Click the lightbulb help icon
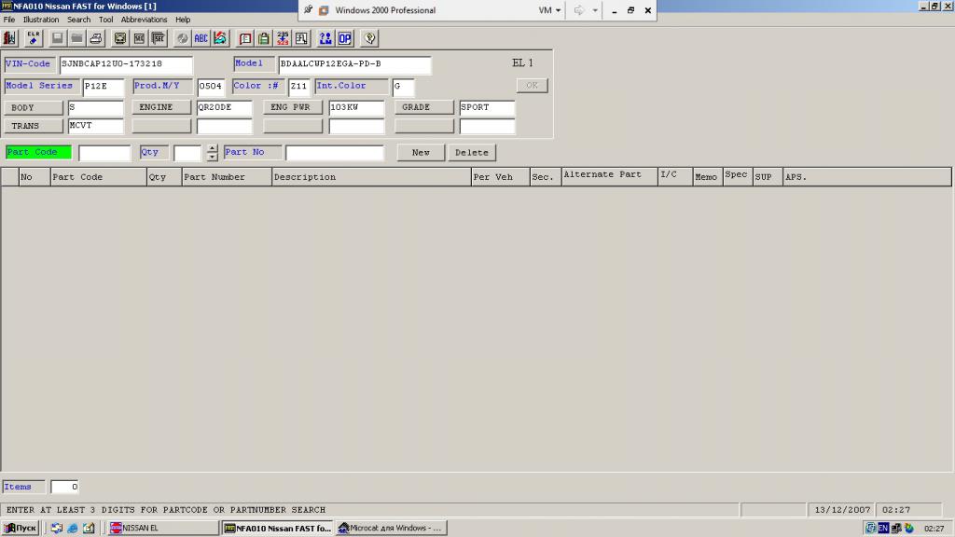 369,38
